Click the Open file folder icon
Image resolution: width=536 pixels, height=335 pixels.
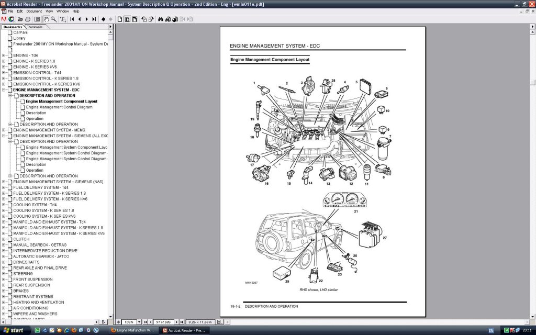point(20,19)
